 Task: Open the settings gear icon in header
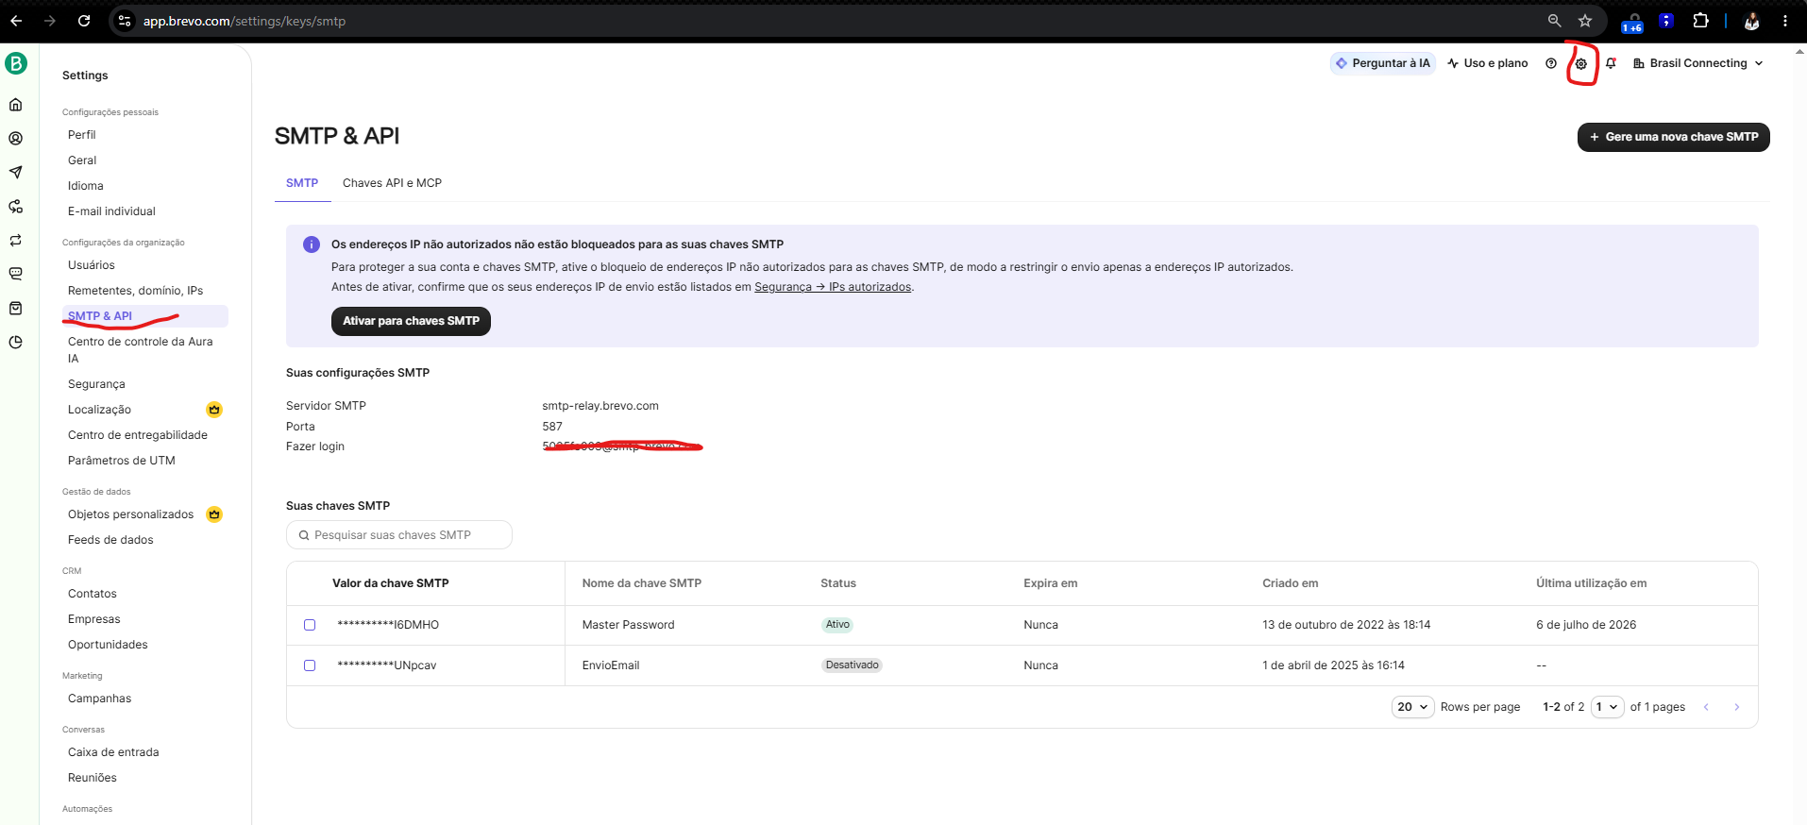[1581, 64]
